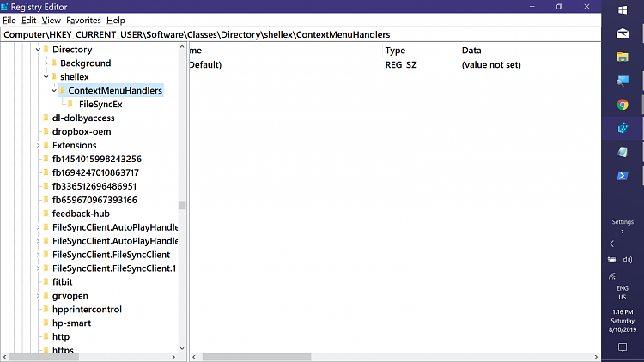
Task: Expand the FileSyncClient.FileSyncClient.1 key
Action: 38,268
